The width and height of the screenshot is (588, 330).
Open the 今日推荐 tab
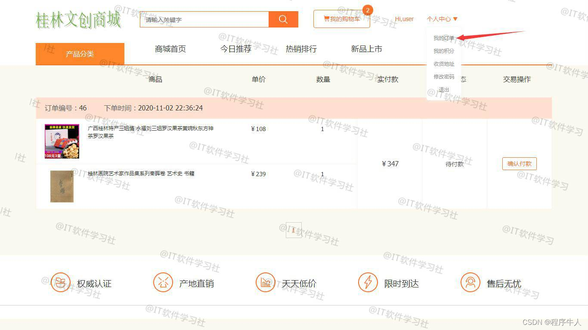pyautogui.click(x=236, y=49)
